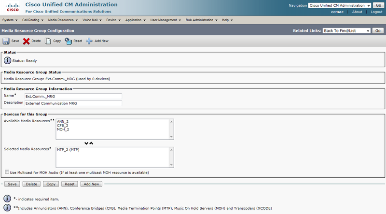The image size is (386, 214).
Task: Open the Help menu
Action: pos(227,20)
